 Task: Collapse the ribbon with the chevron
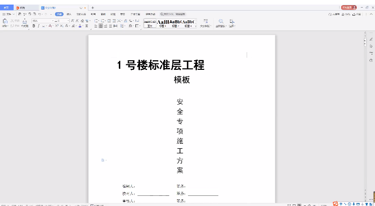pyautogui.click(x=371, y=14)
